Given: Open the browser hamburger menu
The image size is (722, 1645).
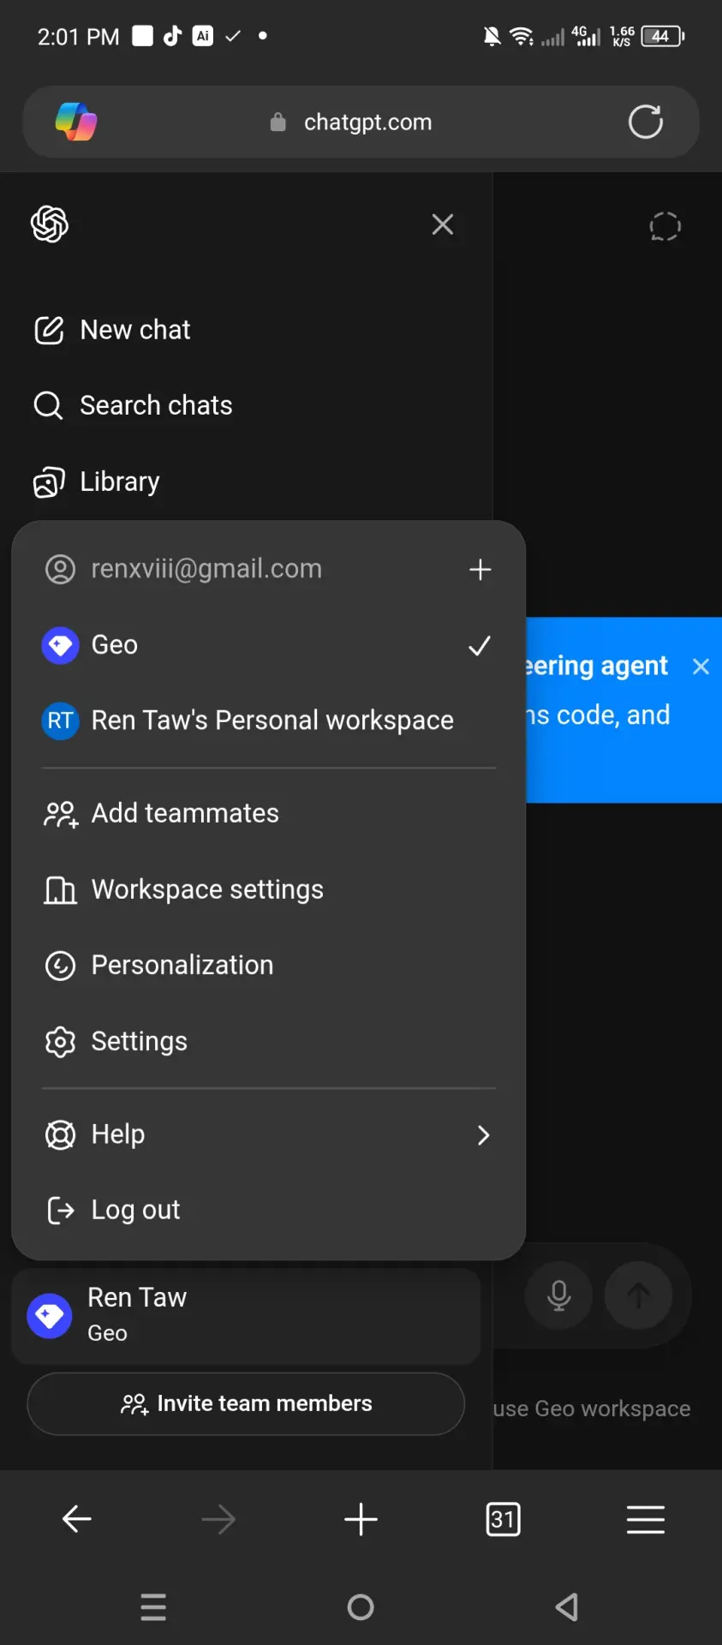Looking at the screenshot, I should pyautogui.click(x=645, y=1519).
